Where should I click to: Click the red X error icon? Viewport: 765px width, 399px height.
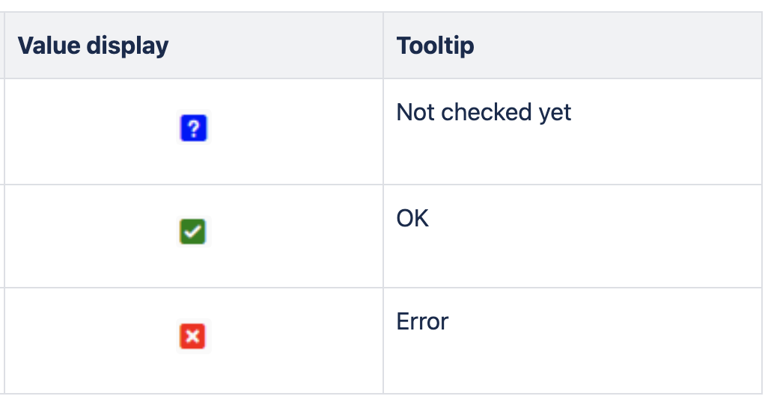click(x=192, y=336)
